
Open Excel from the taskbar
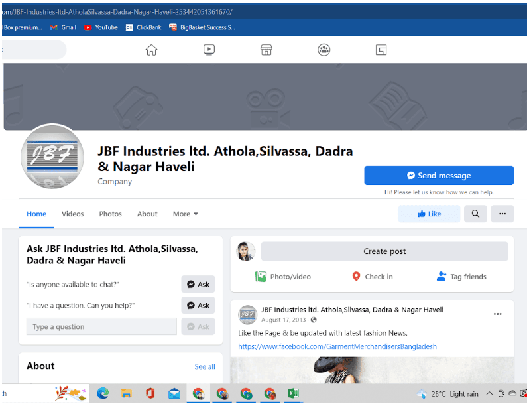coord(294,393)
